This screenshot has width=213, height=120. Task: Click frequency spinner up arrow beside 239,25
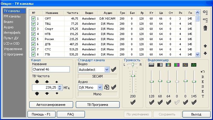60,86
